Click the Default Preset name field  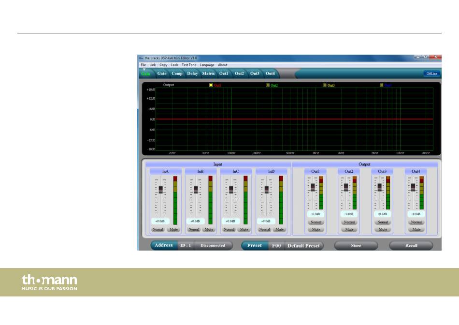click(303, 246)
